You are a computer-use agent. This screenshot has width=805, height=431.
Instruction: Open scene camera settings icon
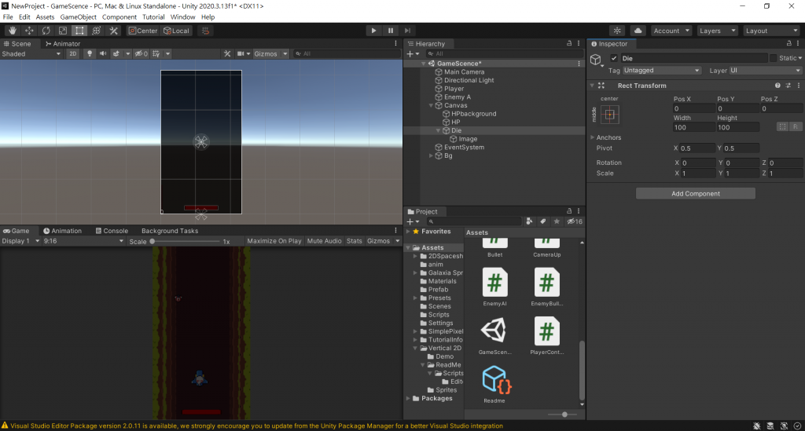tap(240, 54)
